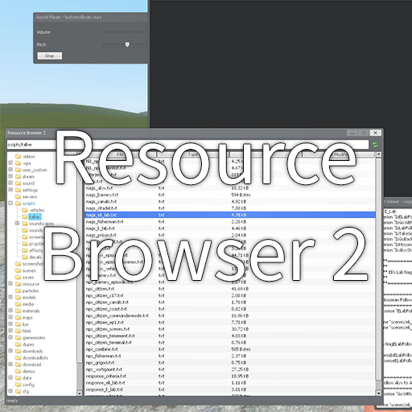Expand the resource folder node
The width and height of the screenshot is (412, 412).
coord(10,283)
